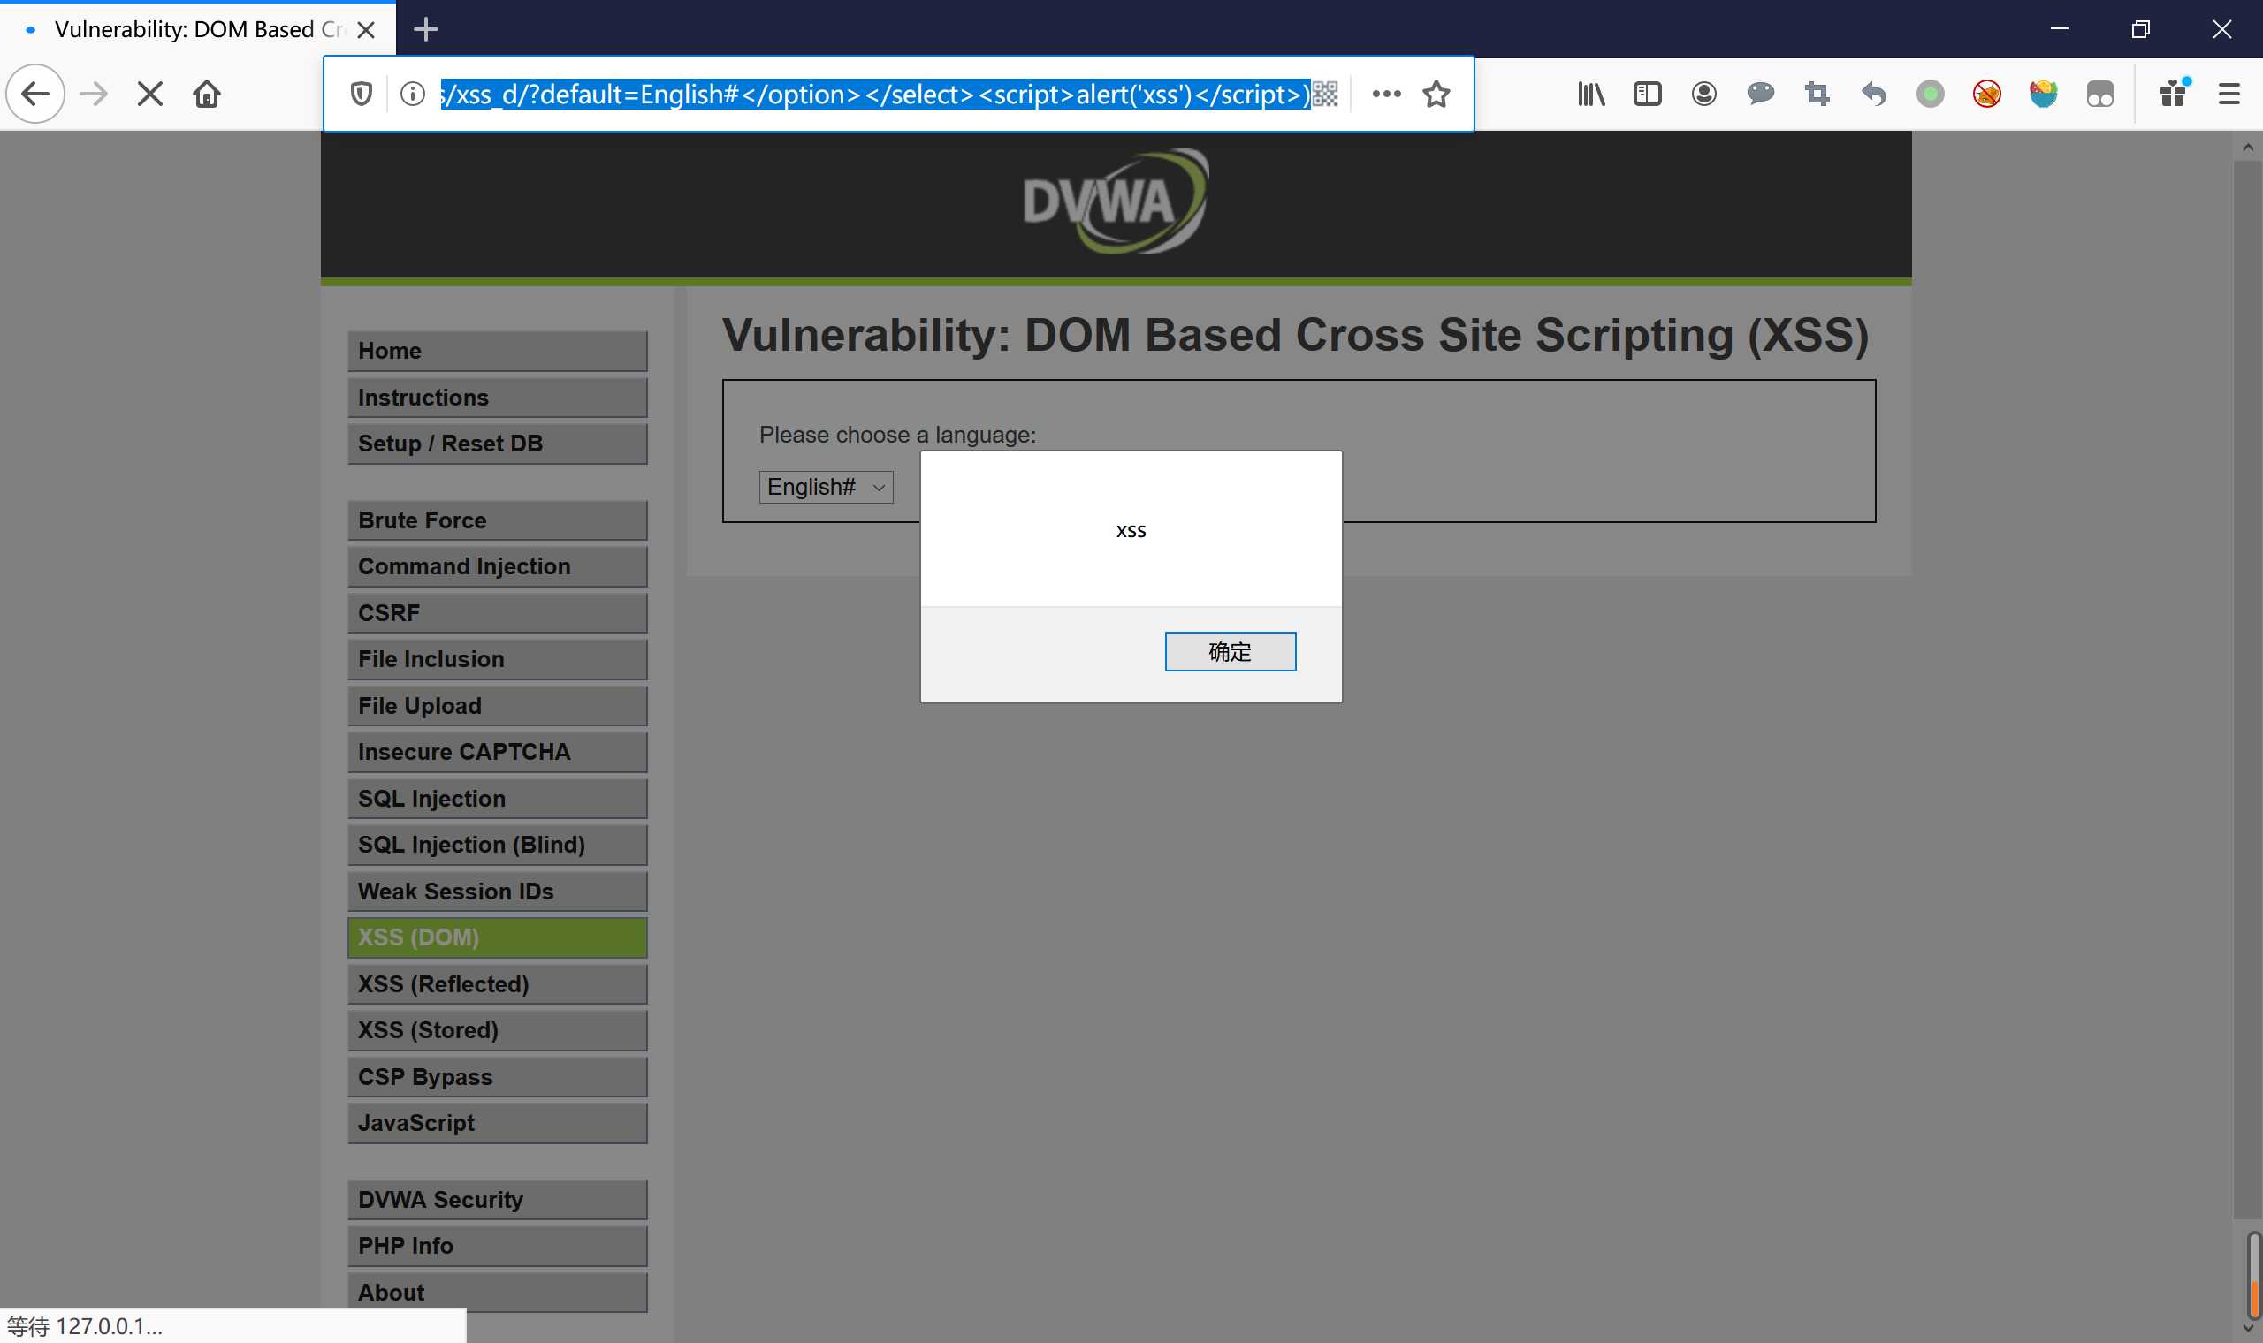Click the red blocked extension icon
Viewport: 2263px width, 1343px height.
pos(1987,93)
